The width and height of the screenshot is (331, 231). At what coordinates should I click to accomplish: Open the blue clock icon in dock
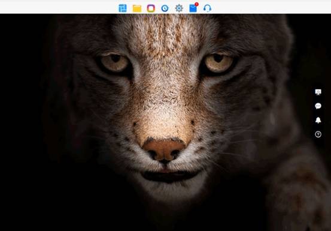pos(165,8)
